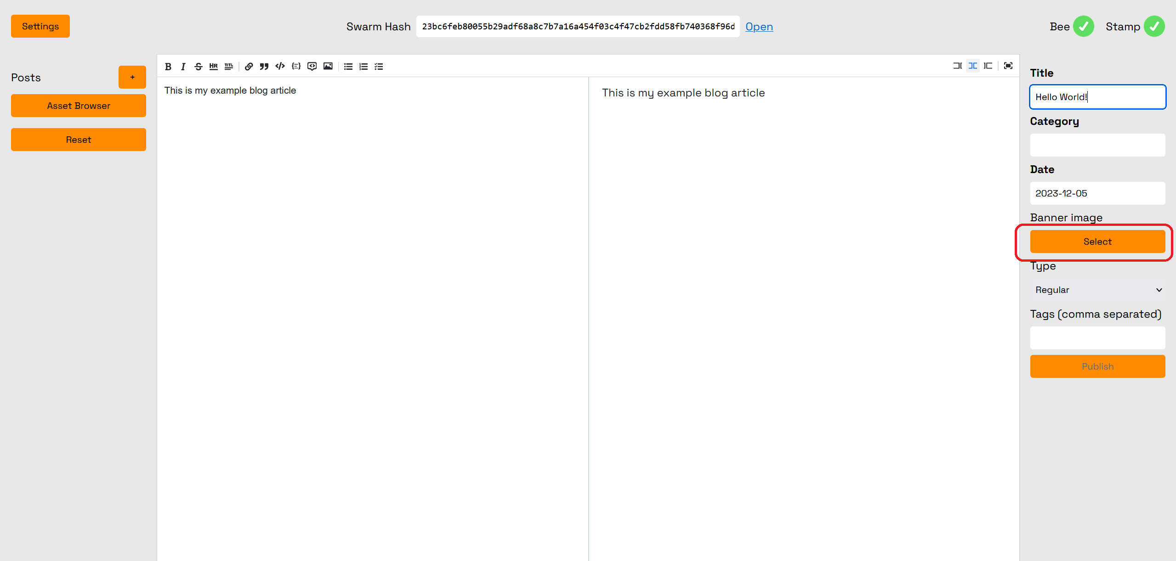Toggle bold formatting in editor toolbar
1176x561 pixels.
(168, 67)
